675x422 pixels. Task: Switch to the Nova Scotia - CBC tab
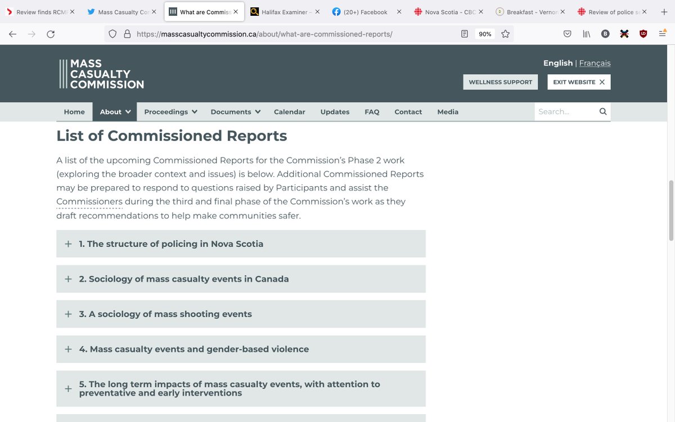(448, 11)
